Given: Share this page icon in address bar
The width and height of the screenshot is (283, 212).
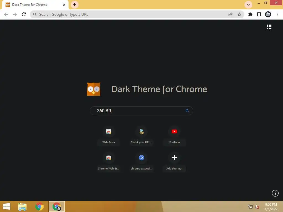Looking at the screenshot, I should click(230, 14).
